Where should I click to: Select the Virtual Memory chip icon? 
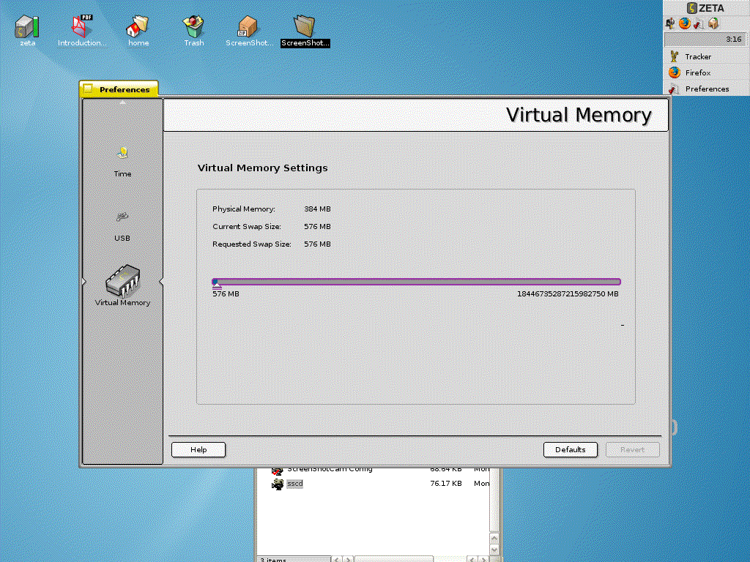[x=122, y=279]
